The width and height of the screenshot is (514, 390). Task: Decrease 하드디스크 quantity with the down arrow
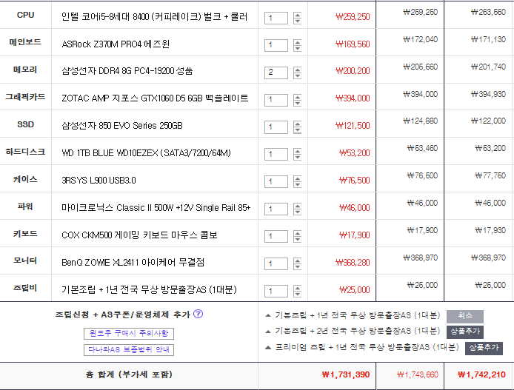point(297,158)
